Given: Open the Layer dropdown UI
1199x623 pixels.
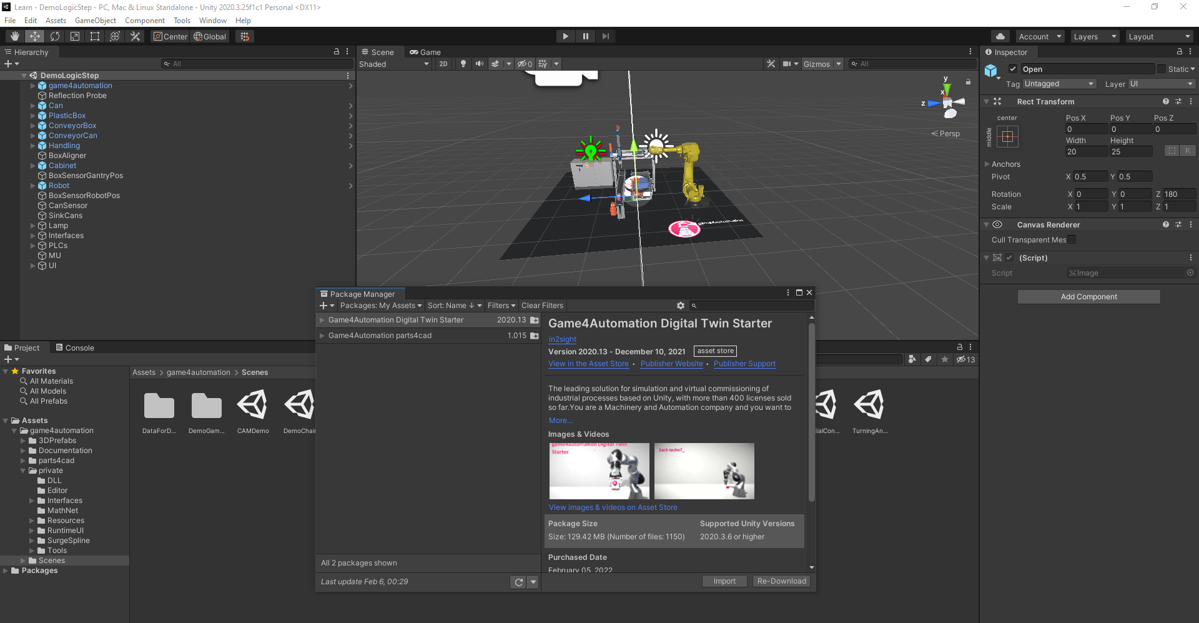Looking at the screenshot, I should pos(1162,84).
